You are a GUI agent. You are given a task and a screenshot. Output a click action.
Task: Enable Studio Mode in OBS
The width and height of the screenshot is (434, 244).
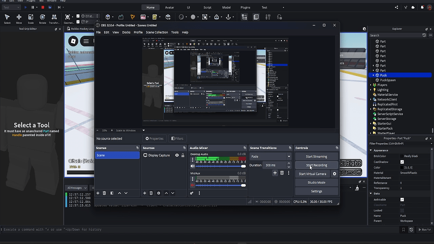(316, 183)
